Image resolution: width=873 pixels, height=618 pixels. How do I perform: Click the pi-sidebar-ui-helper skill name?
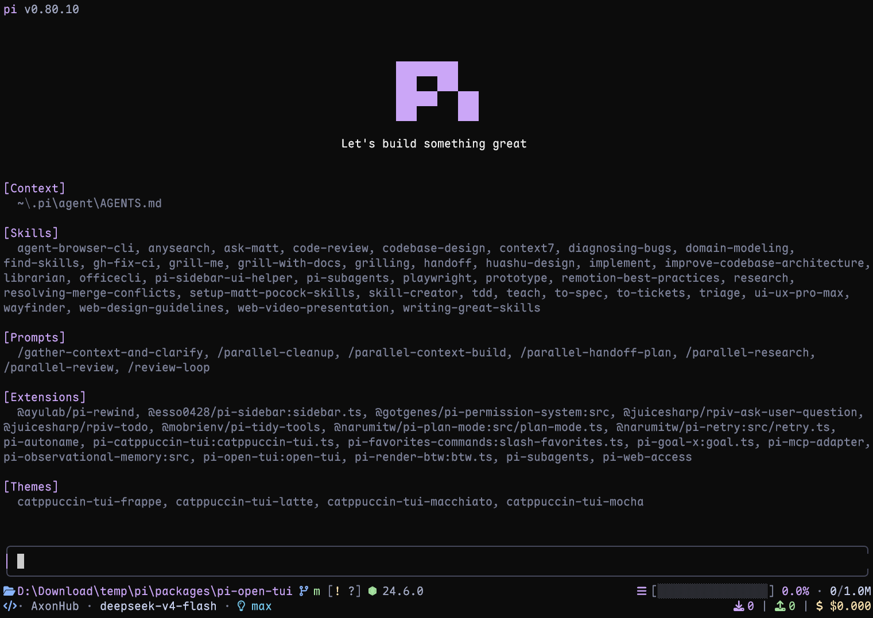(x=224, y=278)
